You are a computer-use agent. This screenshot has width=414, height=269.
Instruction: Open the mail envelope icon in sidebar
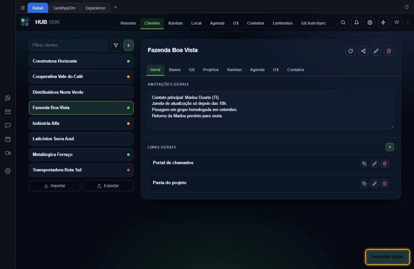pyautogui.click(x=8, y=112)
